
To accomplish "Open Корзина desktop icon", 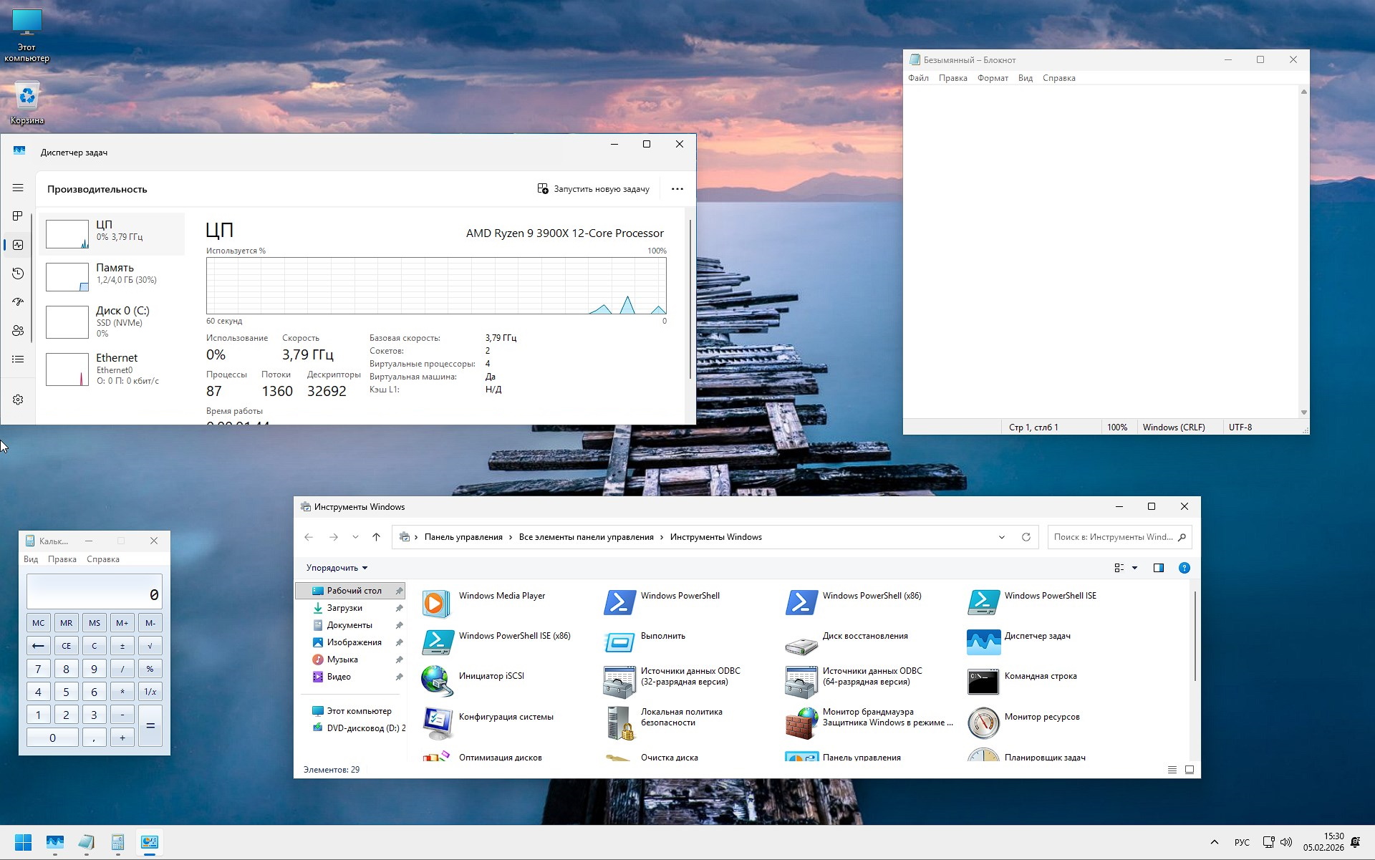I will coord(27,103).
